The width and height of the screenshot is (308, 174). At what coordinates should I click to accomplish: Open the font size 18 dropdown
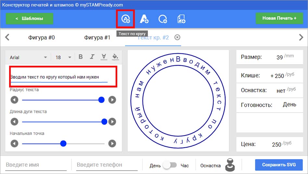(63, 58)
